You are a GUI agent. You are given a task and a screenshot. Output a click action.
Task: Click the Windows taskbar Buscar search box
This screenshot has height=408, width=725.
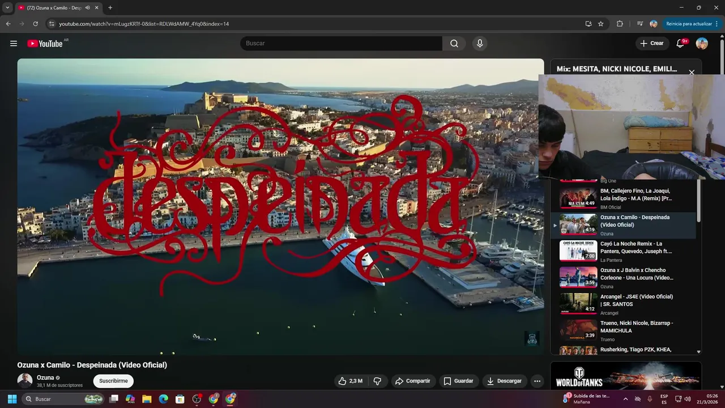63,399
